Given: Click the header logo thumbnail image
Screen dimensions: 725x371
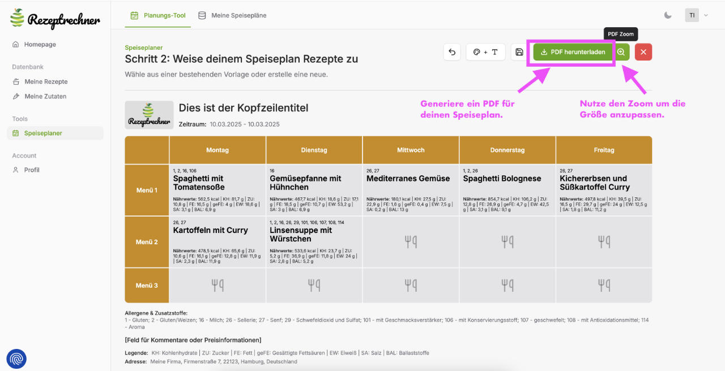Looking at the screenshot, I should coord(149,115).
